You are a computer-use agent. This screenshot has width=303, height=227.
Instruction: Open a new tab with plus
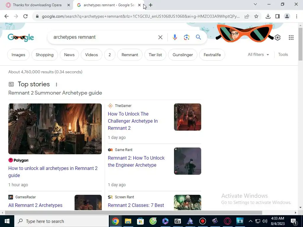tap(151, 5)
